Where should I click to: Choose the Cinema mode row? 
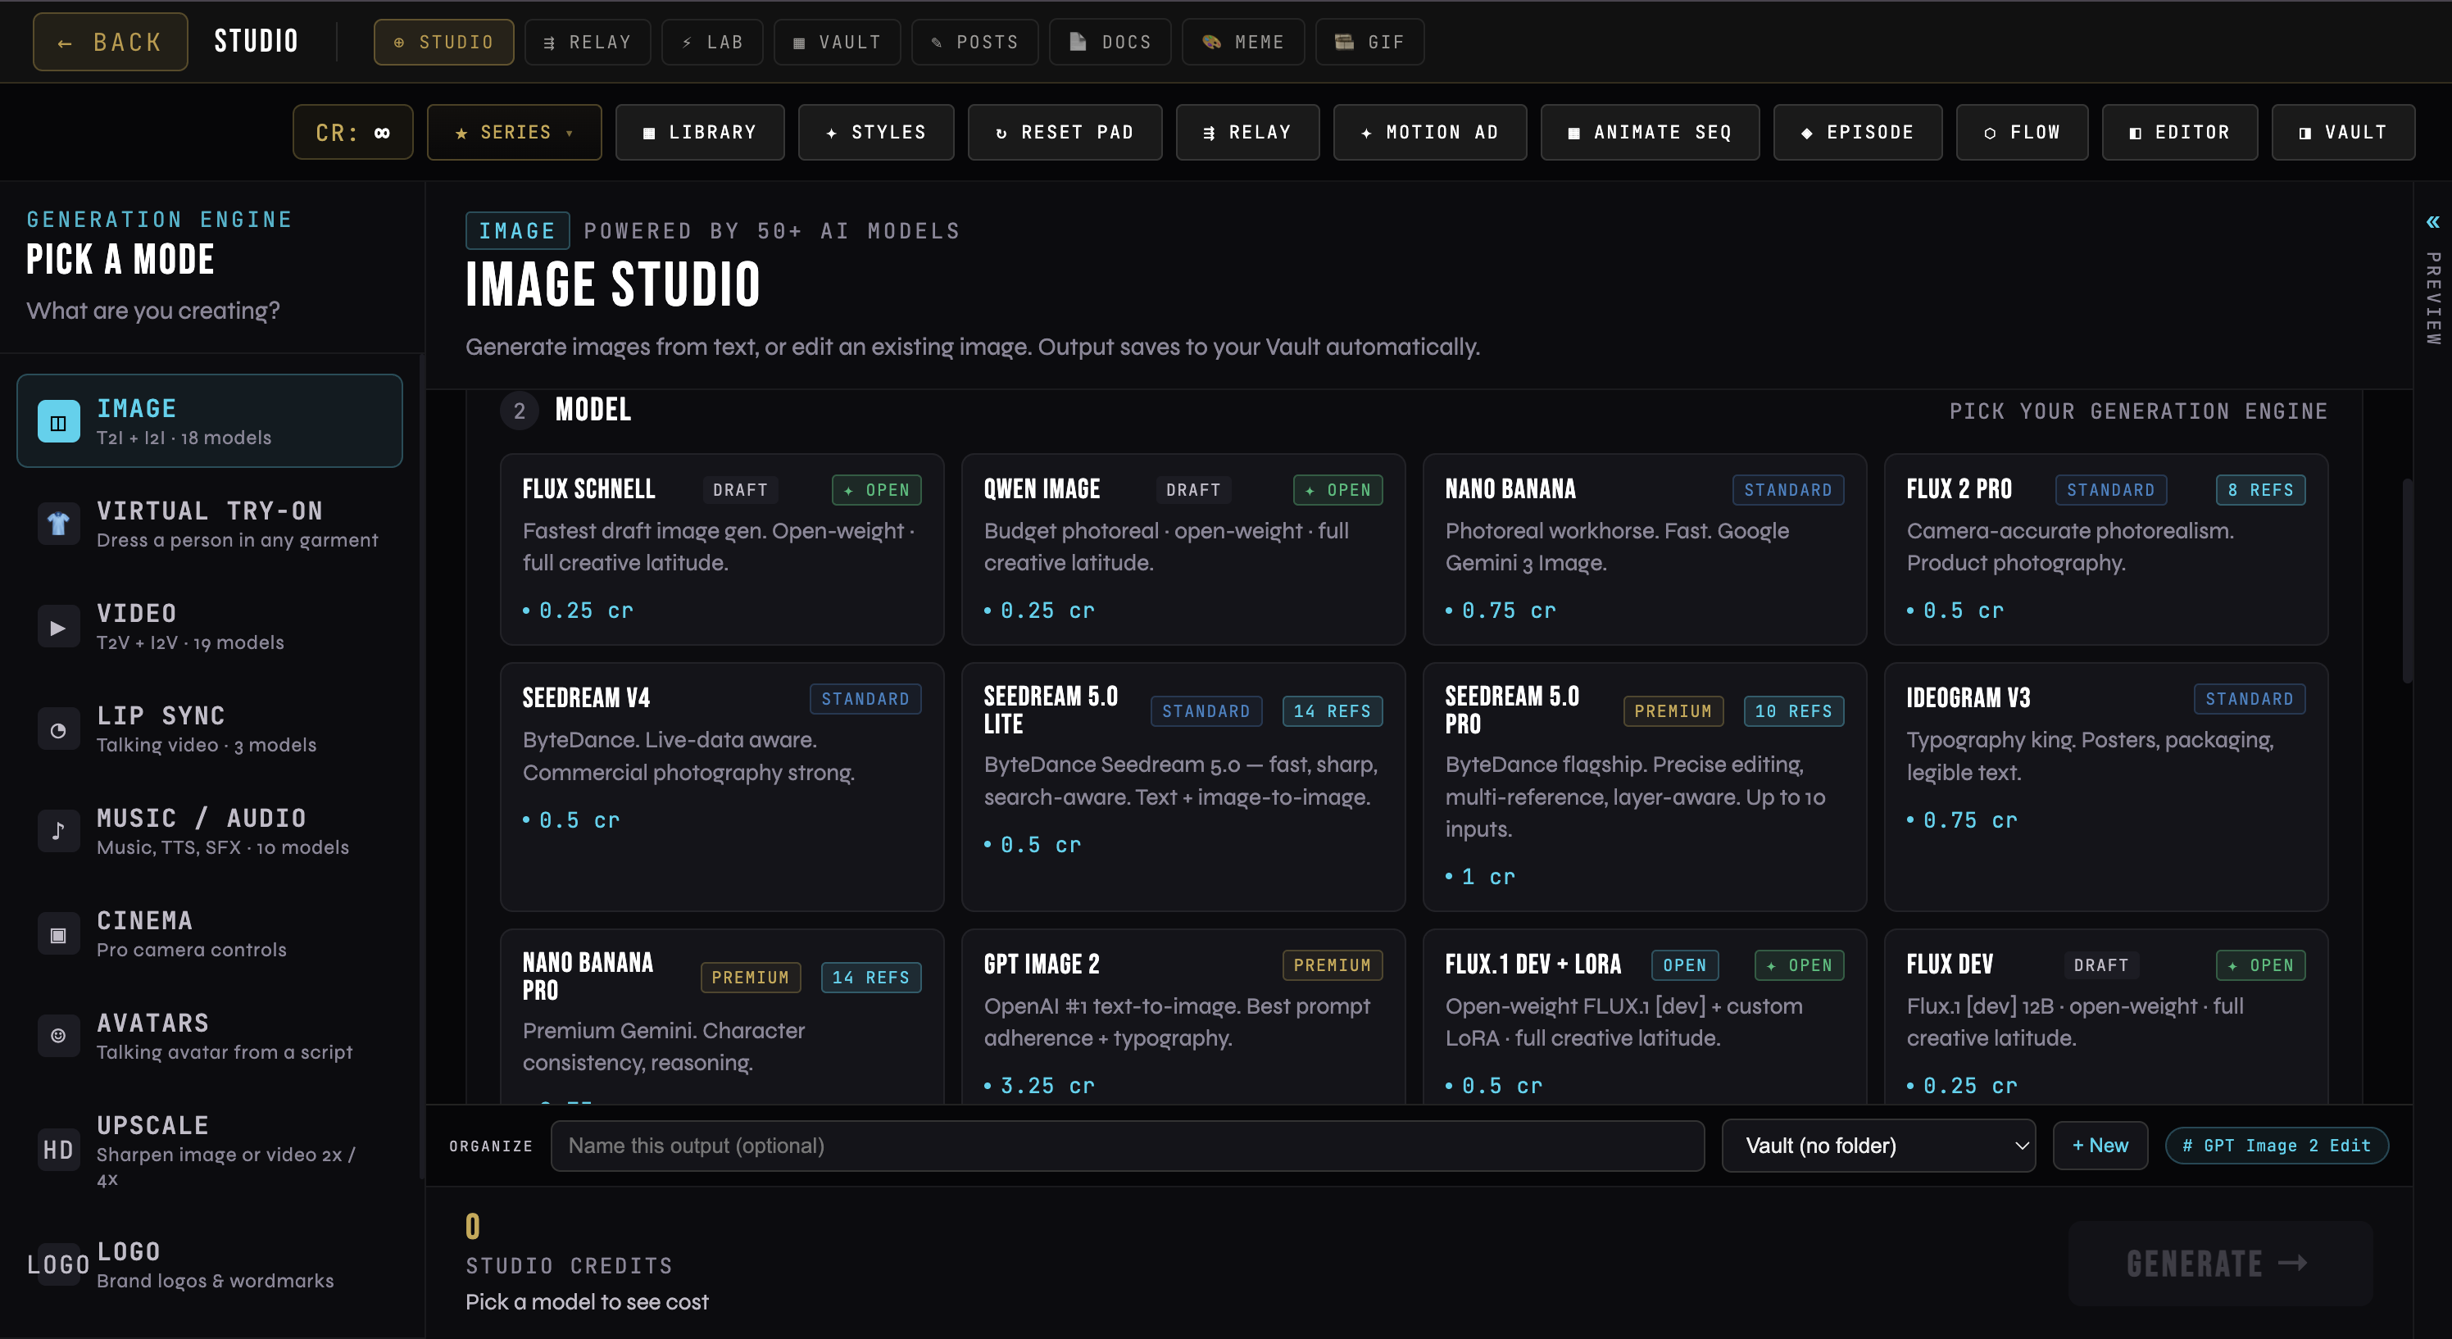(x=210, y=934)
